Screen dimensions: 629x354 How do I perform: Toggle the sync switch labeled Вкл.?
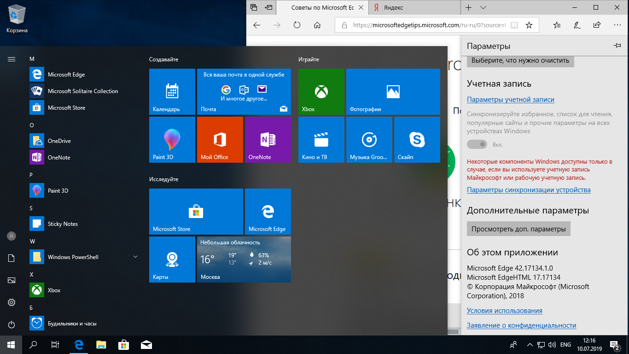(x=477, y=145)
